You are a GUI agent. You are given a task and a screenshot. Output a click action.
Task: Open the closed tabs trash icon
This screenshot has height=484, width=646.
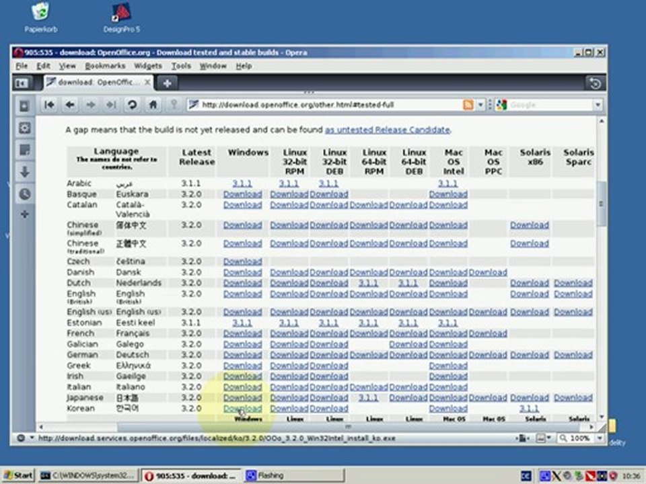595,83
